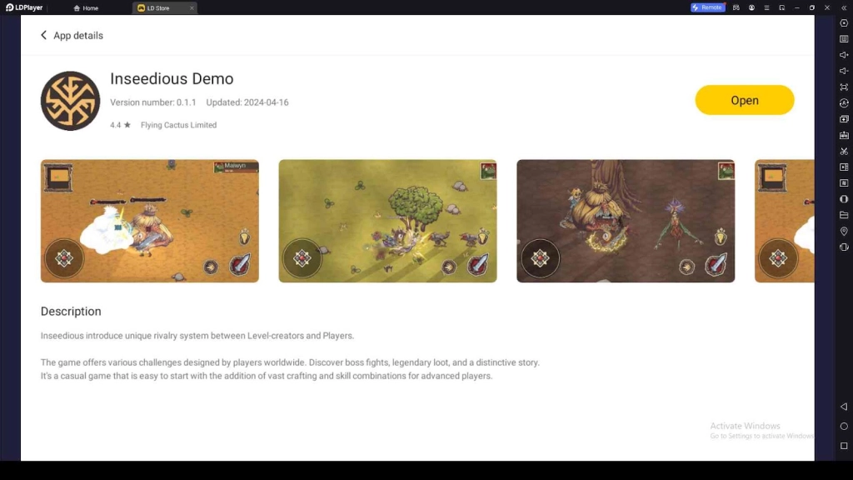Go back from App details
The height and width of the screenshot is (480, 853).
pyautogui.click(x=43, y=35)
